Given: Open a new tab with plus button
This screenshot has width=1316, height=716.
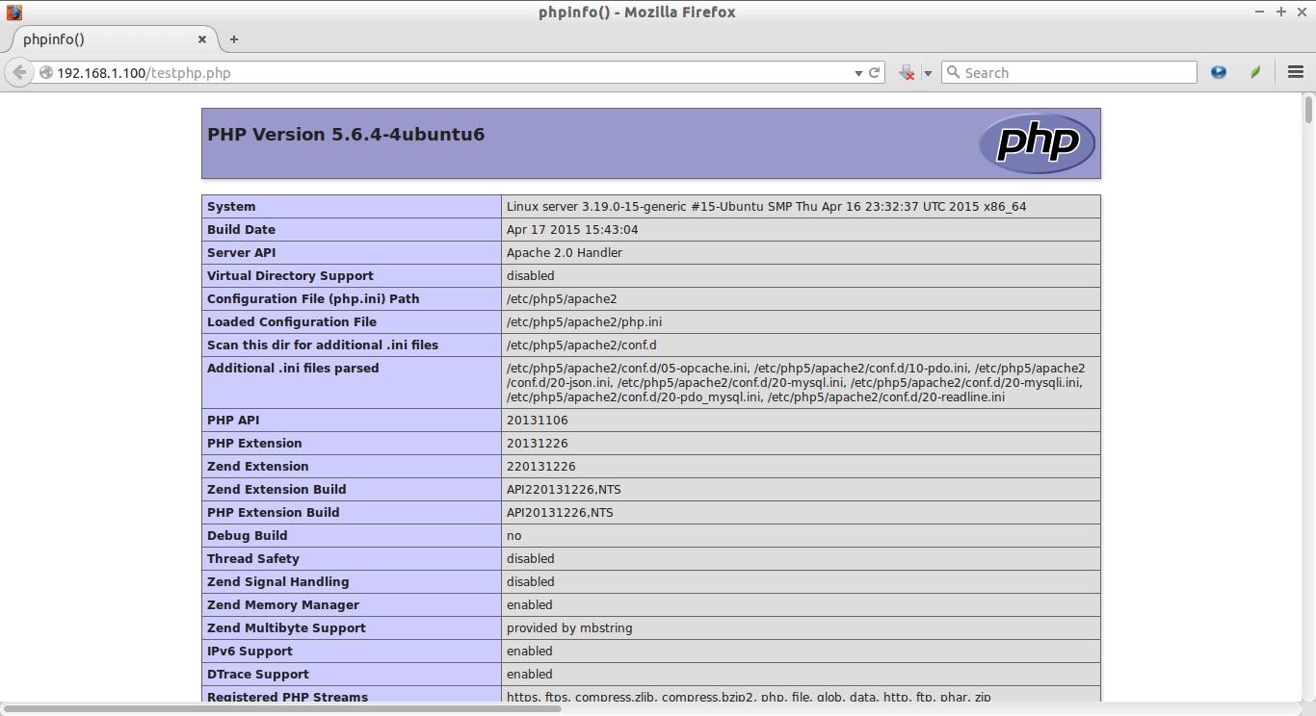Looking at the screenshot, I should (234, 39).
